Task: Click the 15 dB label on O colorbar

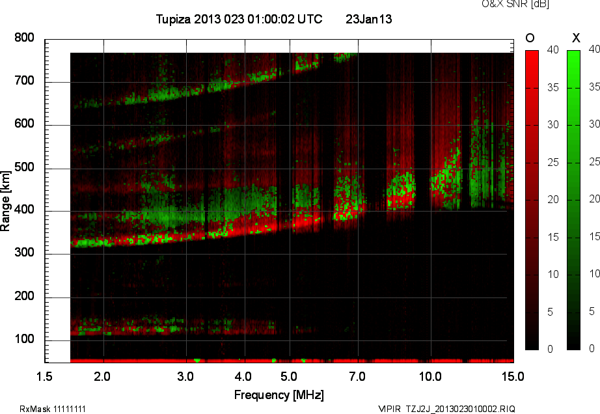Action: 552,237
